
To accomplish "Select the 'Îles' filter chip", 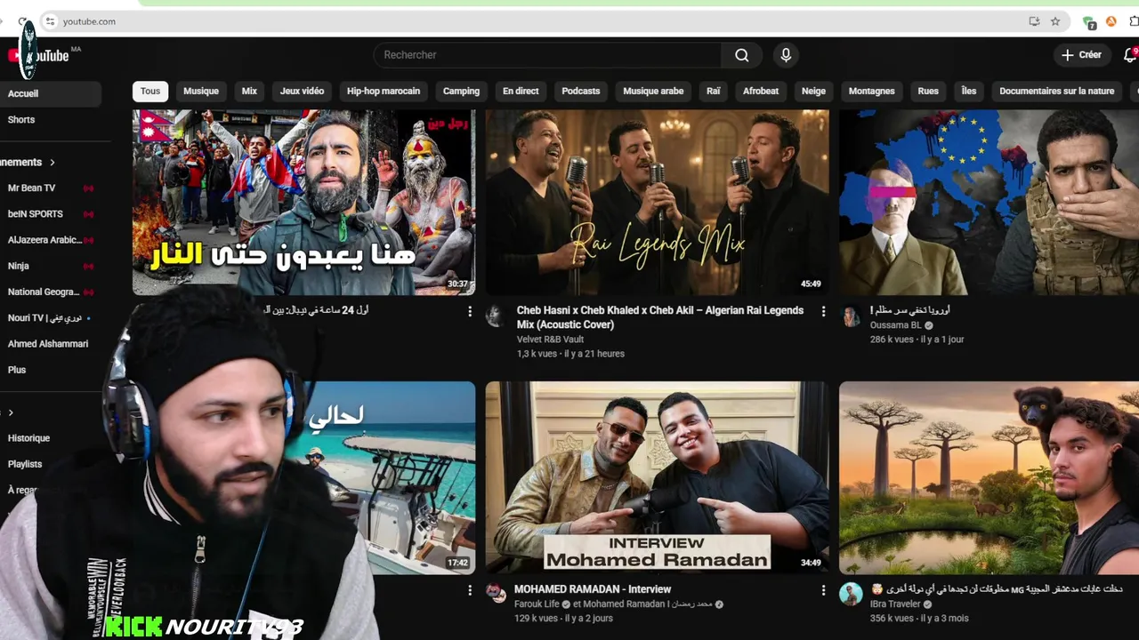I will (x=969, y=91).
